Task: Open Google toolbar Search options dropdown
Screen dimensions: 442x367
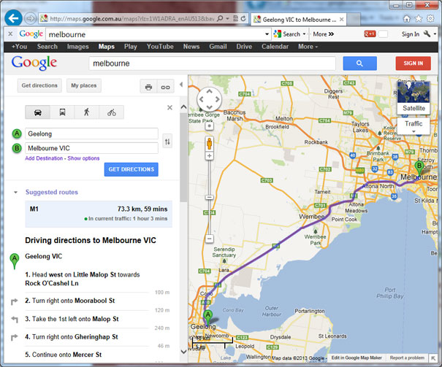Action: tap(304, 34)
